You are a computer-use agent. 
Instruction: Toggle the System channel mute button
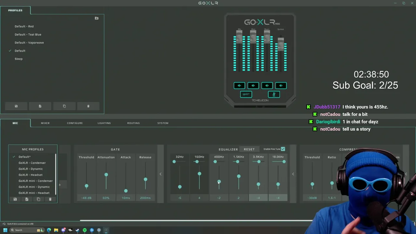[x=281, y=85]
